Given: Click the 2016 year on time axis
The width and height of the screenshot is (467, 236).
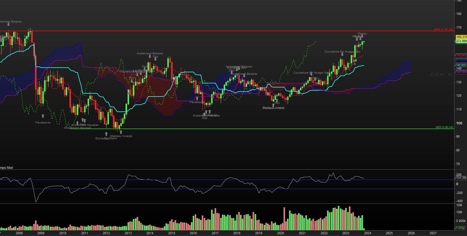Looking at the screenshot, I should pyautogui.click(x=193, y=233).
